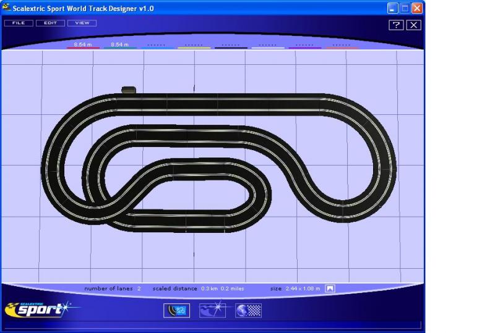Pick the yellow lane color bar

[x=194, y=46]
